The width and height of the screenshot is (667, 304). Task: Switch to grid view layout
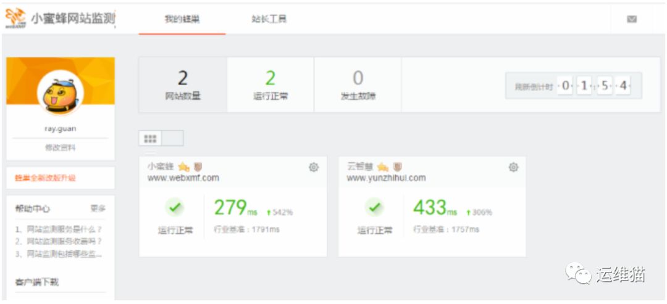[x=150, y=139]
